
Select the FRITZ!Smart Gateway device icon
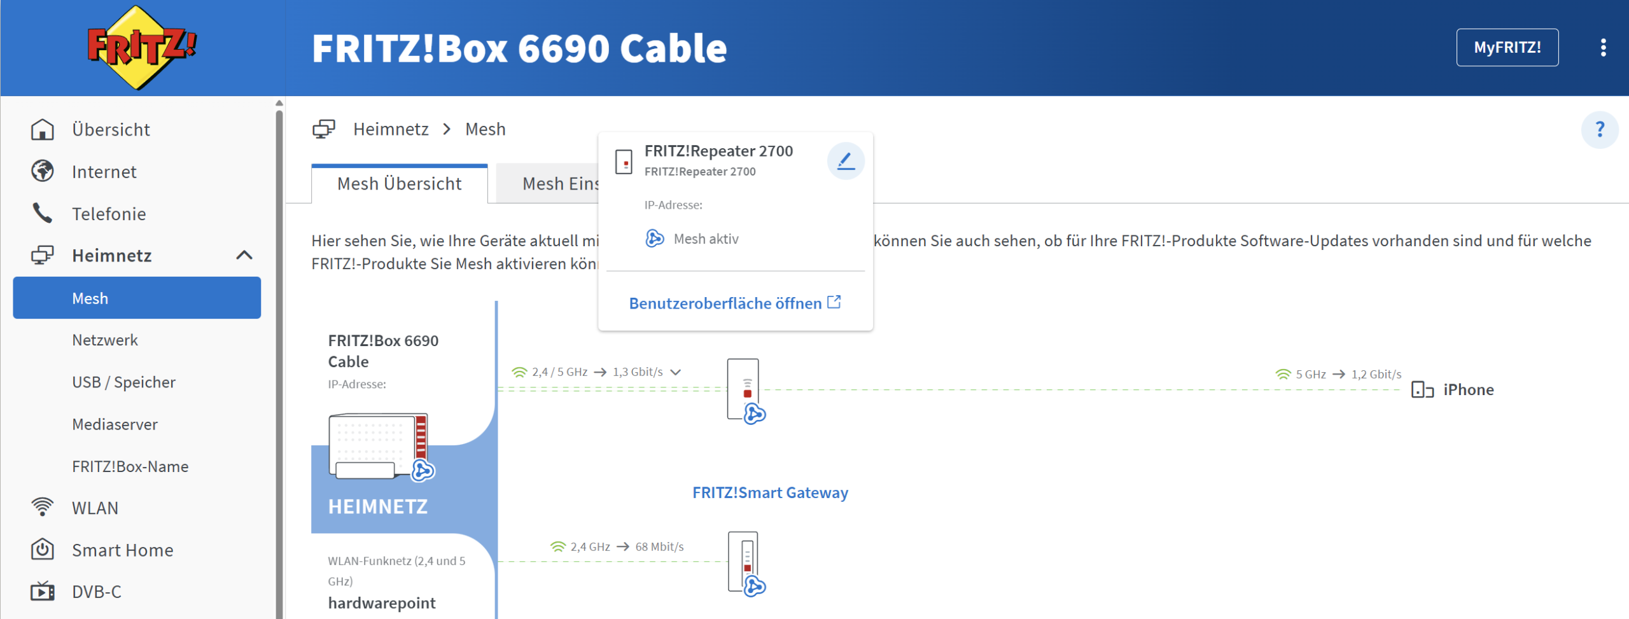(x=744, y=562)
